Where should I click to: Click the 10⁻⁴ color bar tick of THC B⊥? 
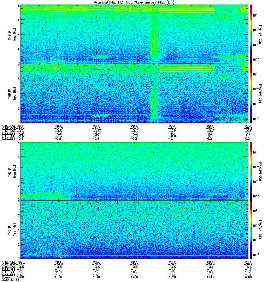[255, 182]
